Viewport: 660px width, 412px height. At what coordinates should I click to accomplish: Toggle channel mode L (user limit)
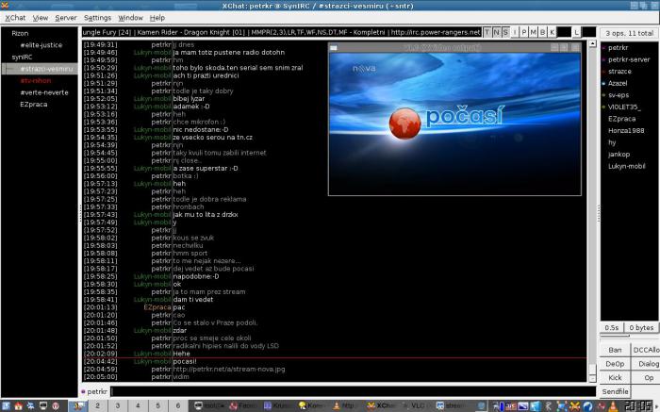tap(576, 32)
